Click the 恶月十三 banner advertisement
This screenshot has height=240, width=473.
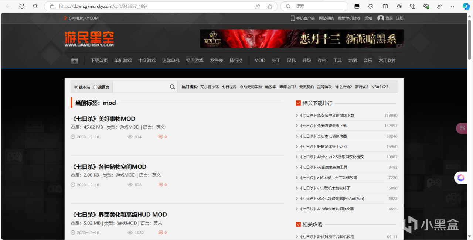[302, 38]
